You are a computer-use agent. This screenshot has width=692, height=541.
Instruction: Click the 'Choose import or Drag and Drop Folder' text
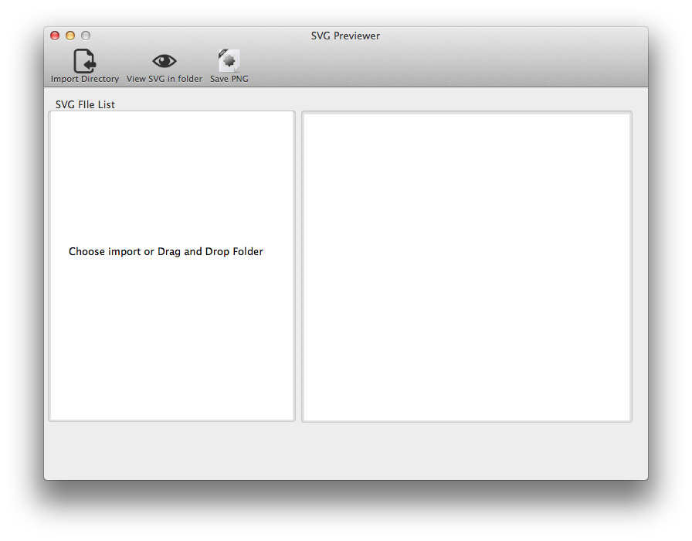tap(166, 251)
